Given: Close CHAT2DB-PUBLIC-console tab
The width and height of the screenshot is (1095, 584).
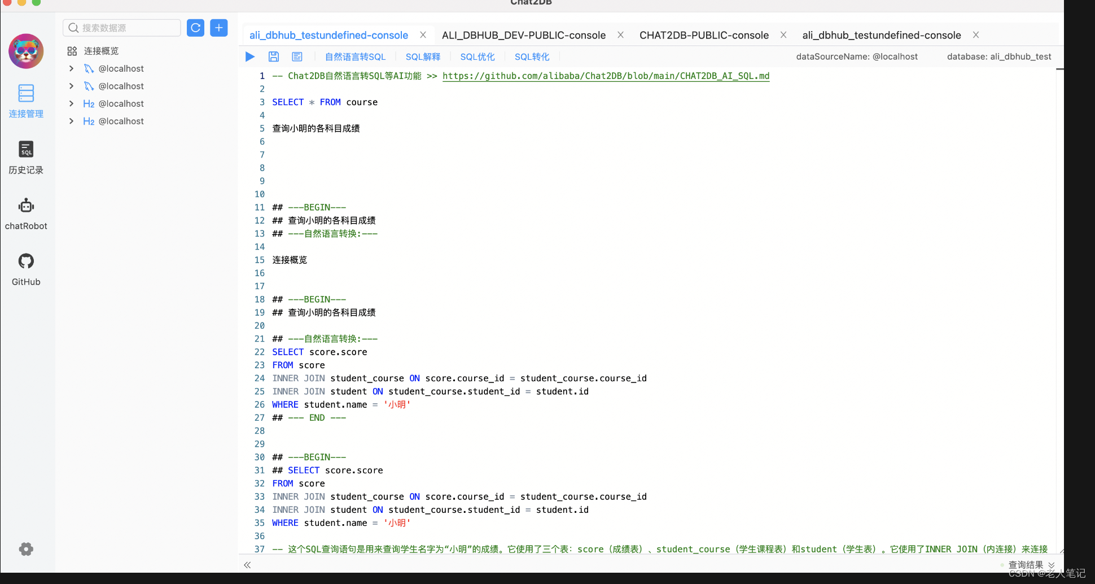Looking at the screenshot, I should coord(783,35).
